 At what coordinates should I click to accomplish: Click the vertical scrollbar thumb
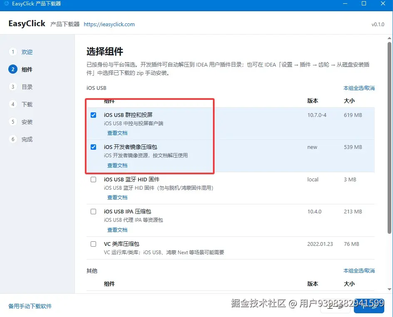(x=389, y=138)
